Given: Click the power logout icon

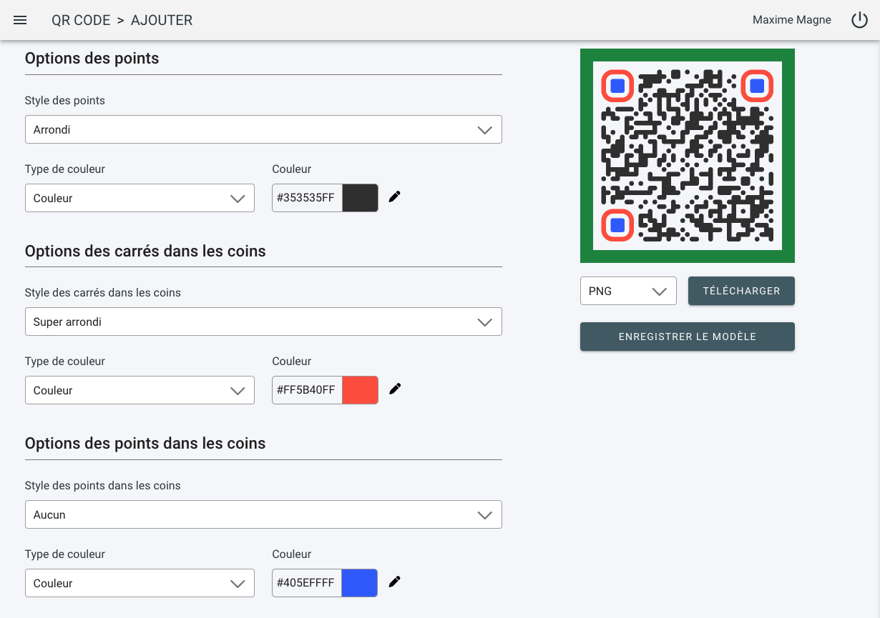Looking at the screenshot, I should tap(859, 20).
